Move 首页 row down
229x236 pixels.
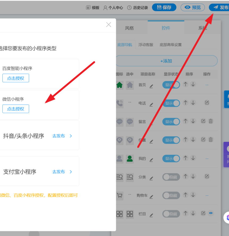(x=193, y=84)
